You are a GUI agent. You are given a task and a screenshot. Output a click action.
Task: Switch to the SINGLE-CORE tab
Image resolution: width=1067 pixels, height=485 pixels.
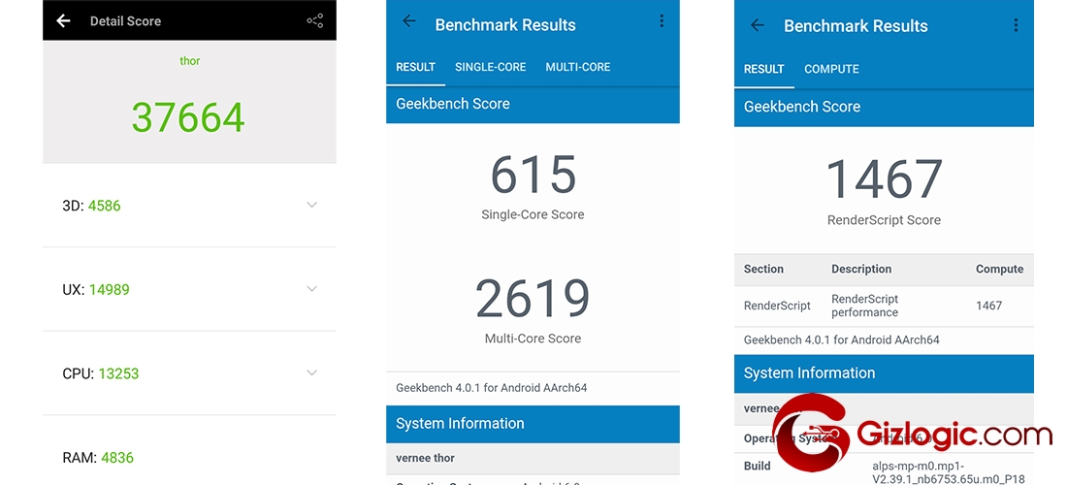click(x=490, y=67)
